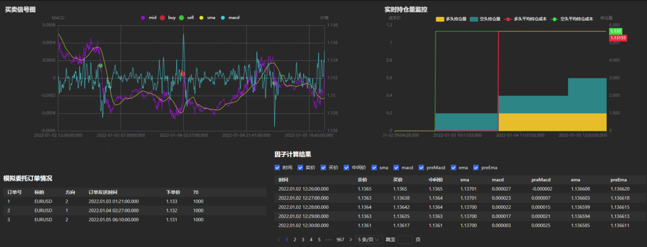
Task: Click the ema value 1.136608
Action: [580, 189]
